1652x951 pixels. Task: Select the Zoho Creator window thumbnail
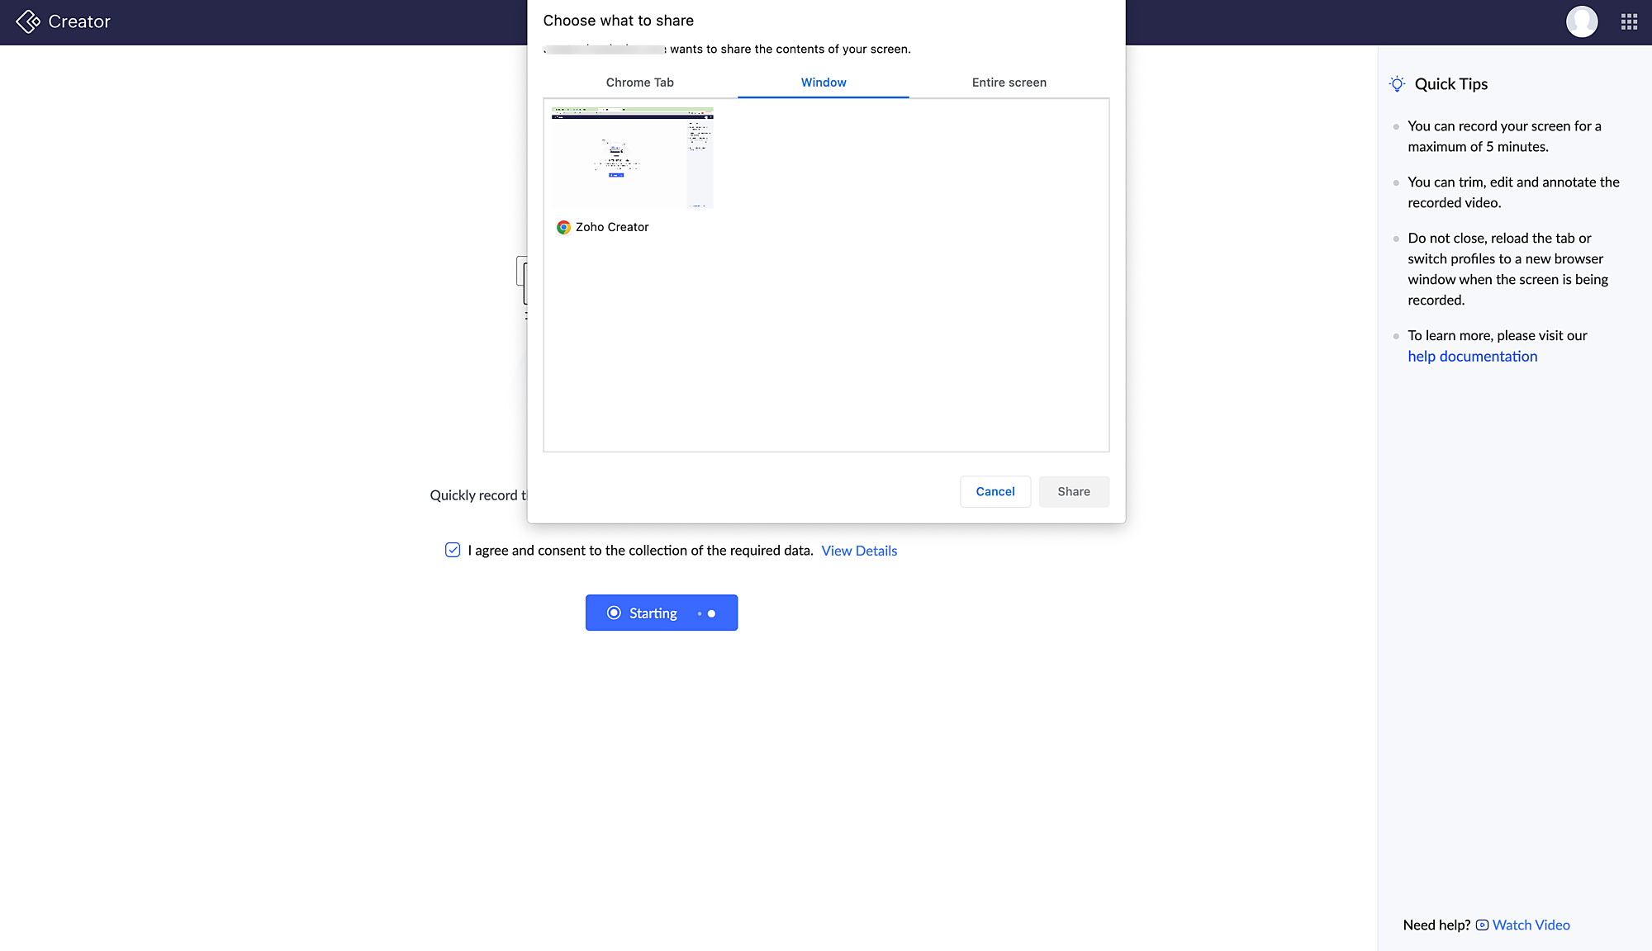632,158
